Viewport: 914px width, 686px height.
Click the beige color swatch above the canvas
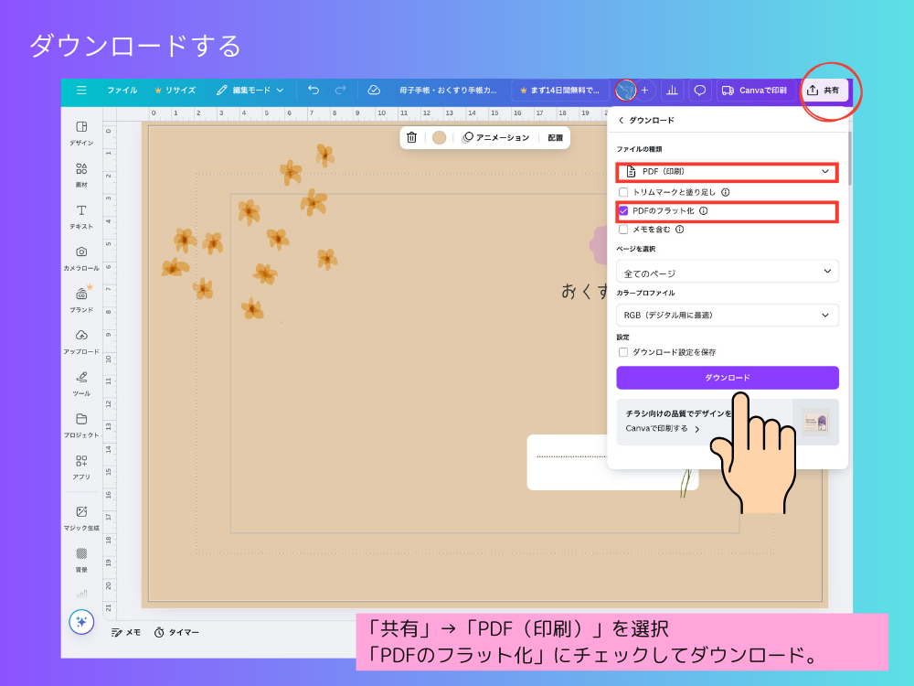(x=441, y=136)
